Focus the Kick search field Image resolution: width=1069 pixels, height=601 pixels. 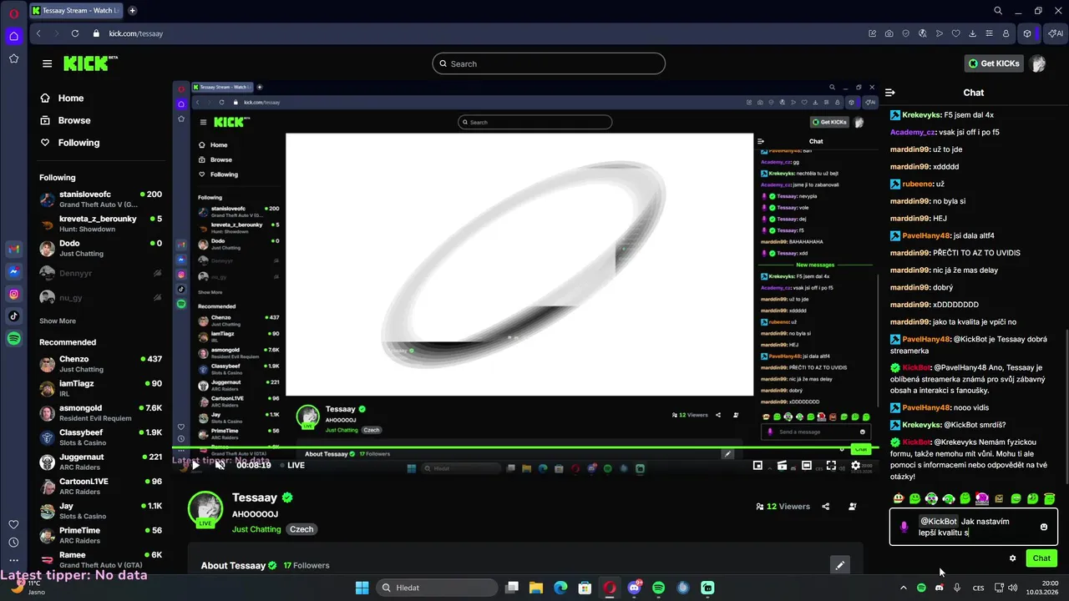[x=549, y=63]
